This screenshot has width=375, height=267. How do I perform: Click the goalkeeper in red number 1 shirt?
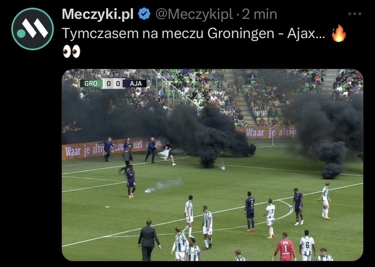(x=285, y=246)
